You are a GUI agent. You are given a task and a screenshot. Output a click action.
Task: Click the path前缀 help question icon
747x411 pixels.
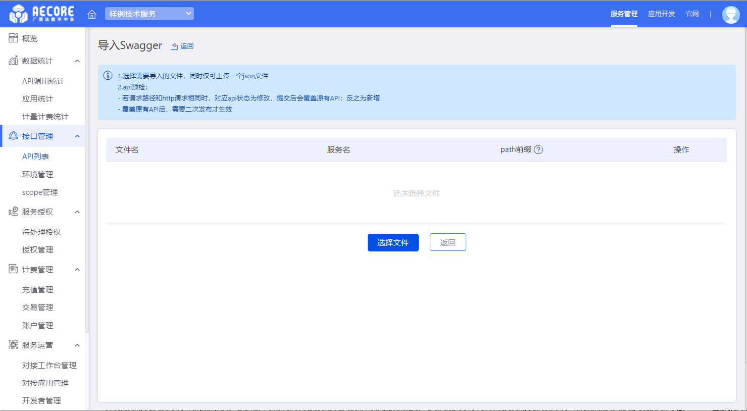(x=538, y=149)
